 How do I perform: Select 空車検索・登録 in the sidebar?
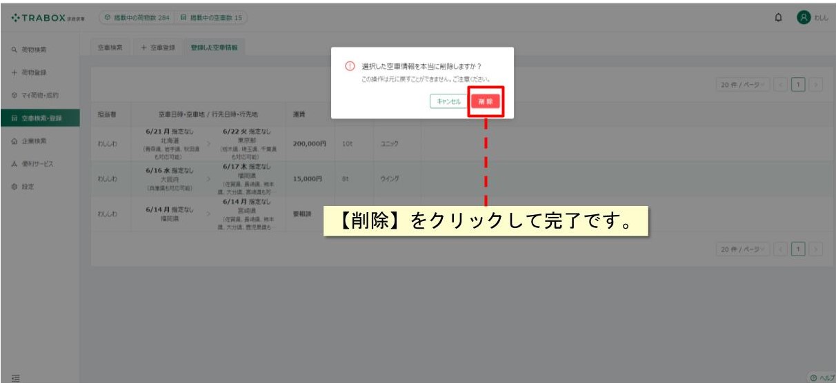(x=39, y=118)
